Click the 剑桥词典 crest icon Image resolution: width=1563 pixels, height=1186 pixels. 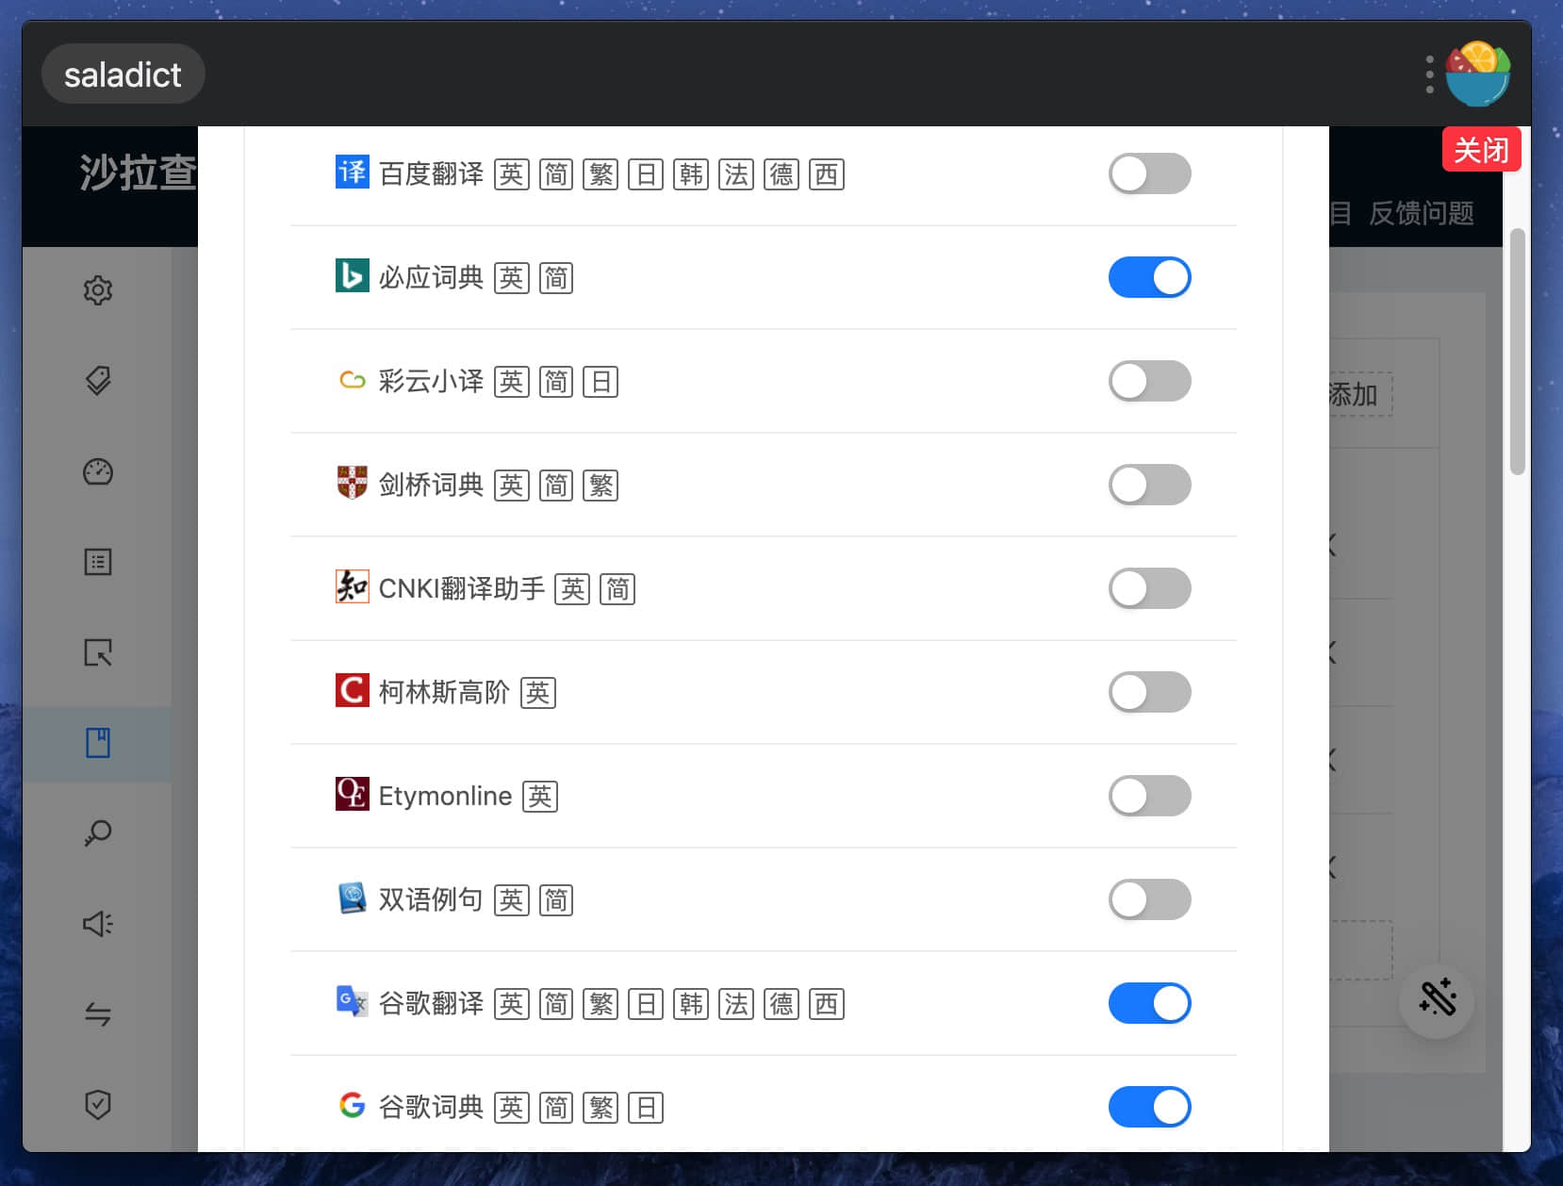(353, 483)
